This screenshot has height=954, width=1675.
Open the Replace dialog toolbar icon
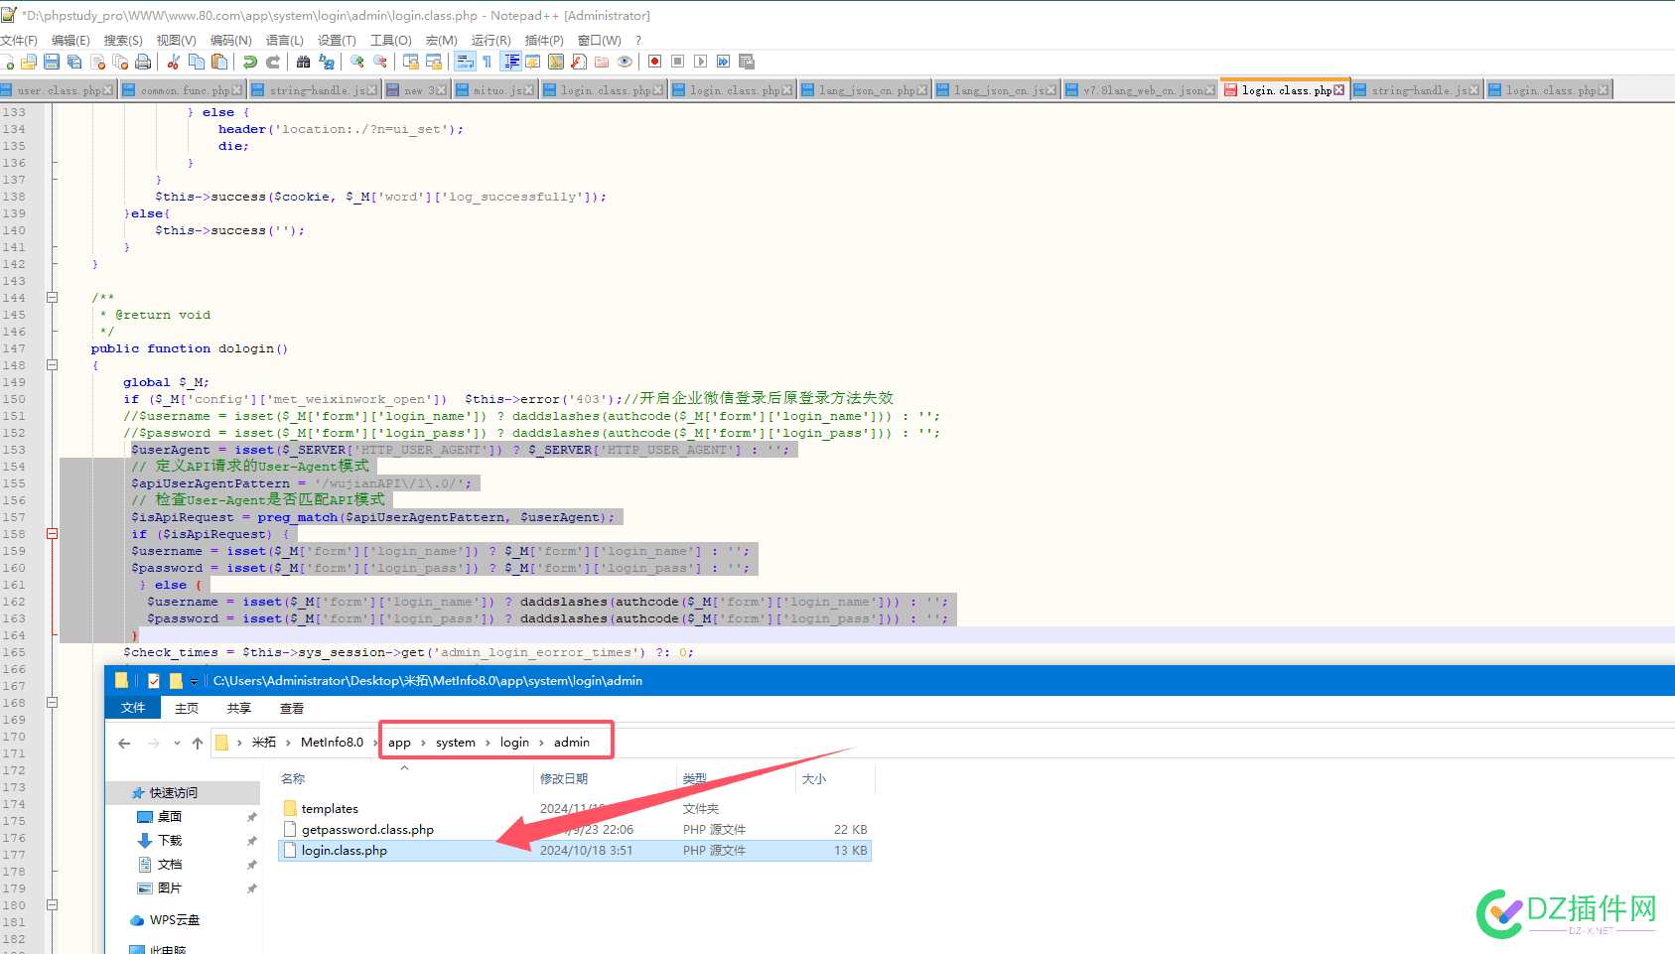click(327, 62)
